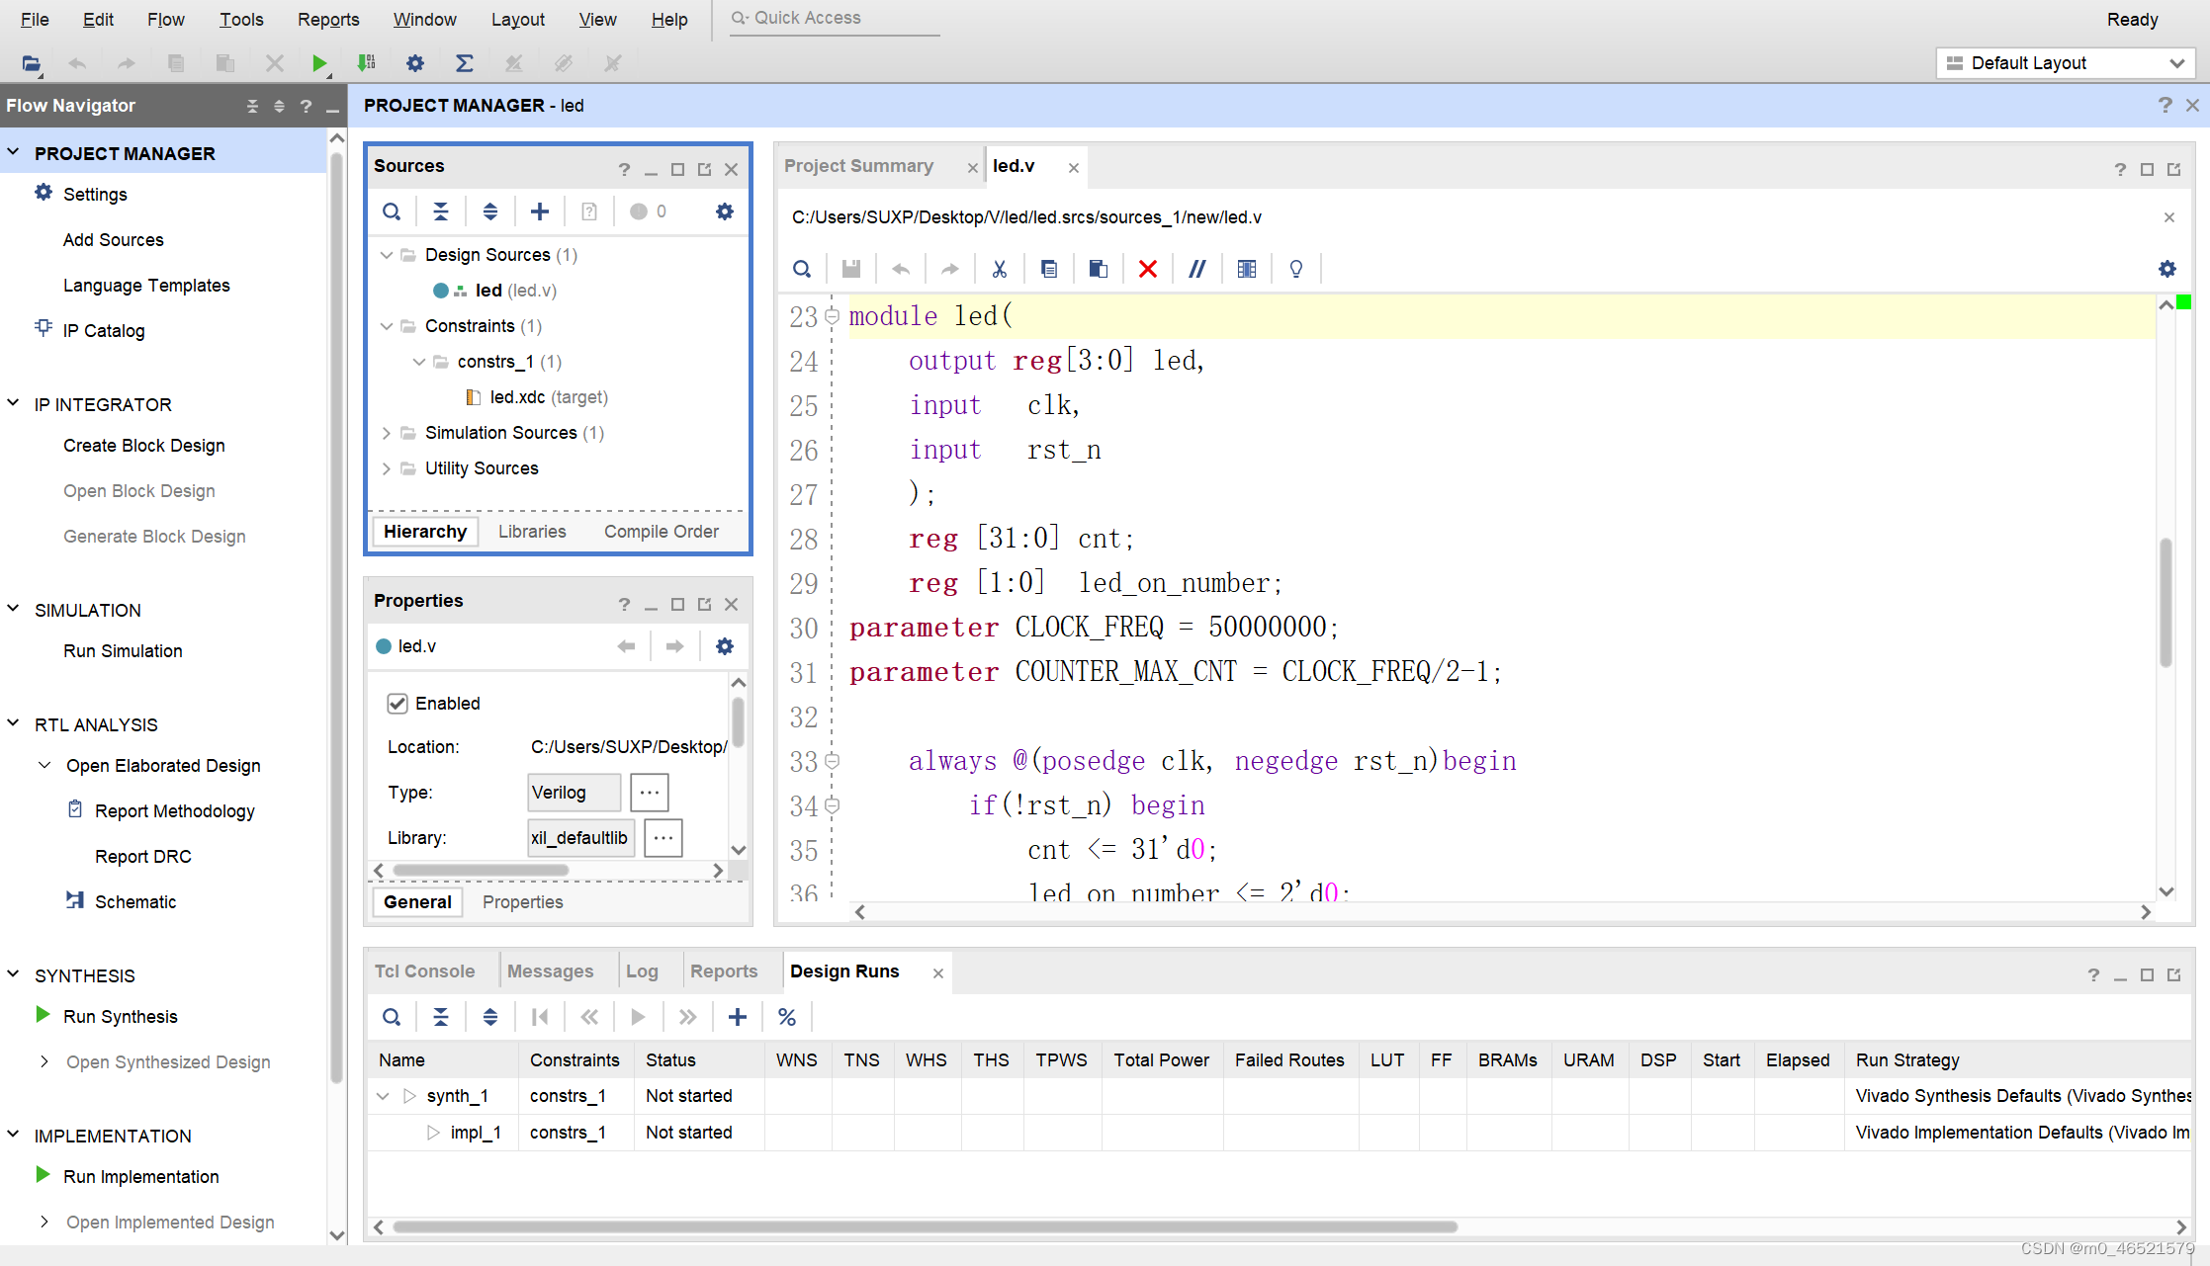Image resolution: width=2210 pixels, height=1266 pixels.
Task: Switch to the Tcl Console tab
Action: (424, 971)
